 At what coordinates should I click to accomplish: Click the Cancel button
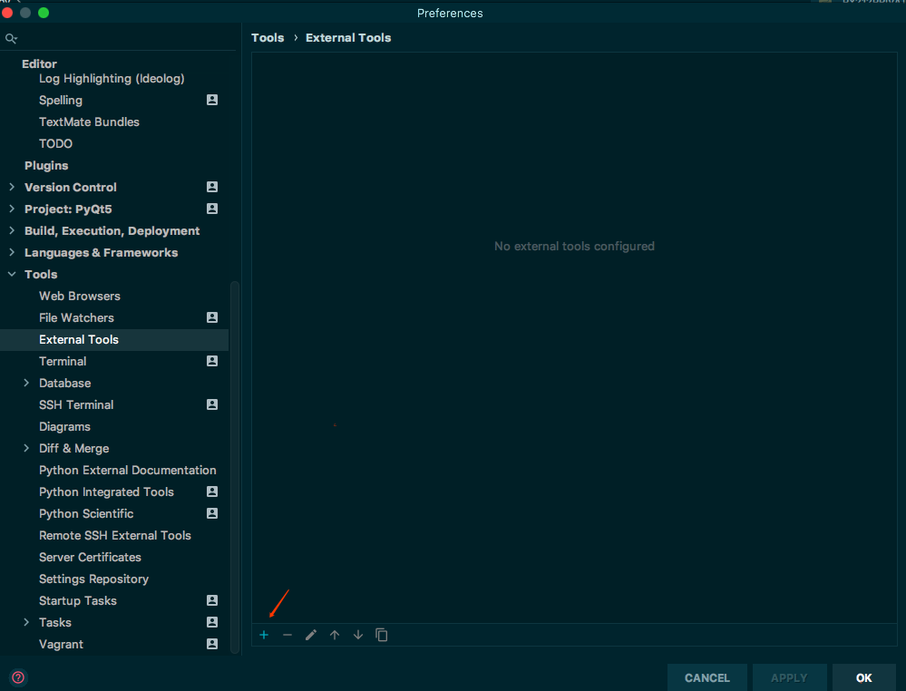coord(706,677)
